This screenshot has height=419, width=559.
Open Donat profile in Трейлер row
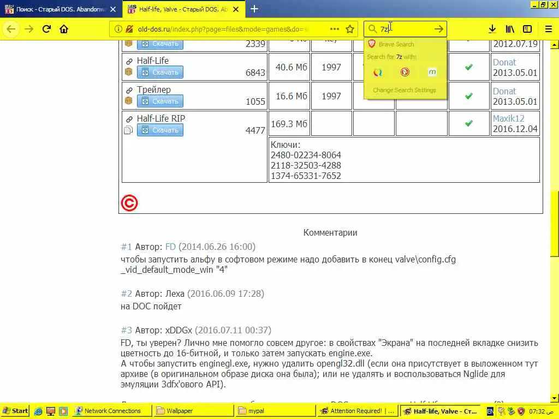(504, 91)
